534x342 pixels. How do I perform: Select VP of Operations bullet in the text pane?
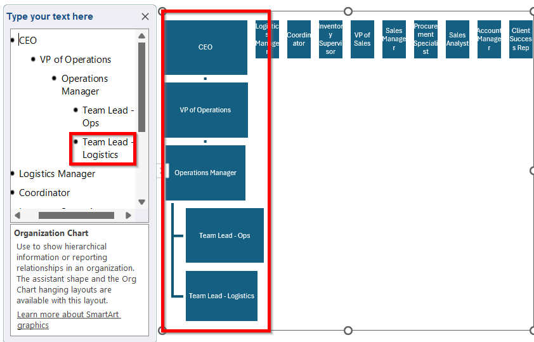(x=75, y=60)
